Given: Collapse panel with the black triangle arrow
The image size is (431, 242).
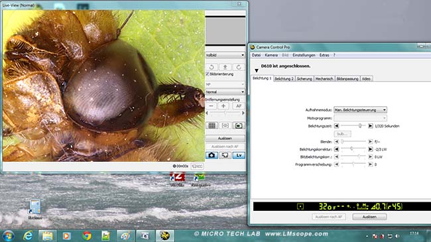Looking at the screenshot, I should 257,71.
